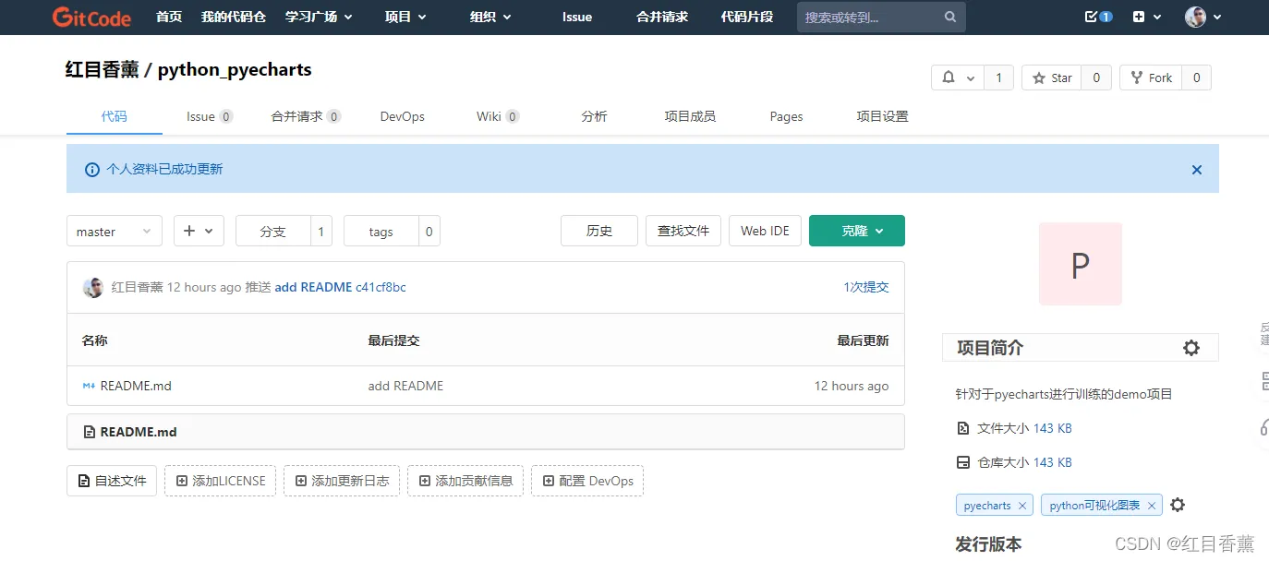Image resolution: width=1269 pixels, height=561 pixels.
Task: Click the 历史 history button
Action: (x=599, y=231)
